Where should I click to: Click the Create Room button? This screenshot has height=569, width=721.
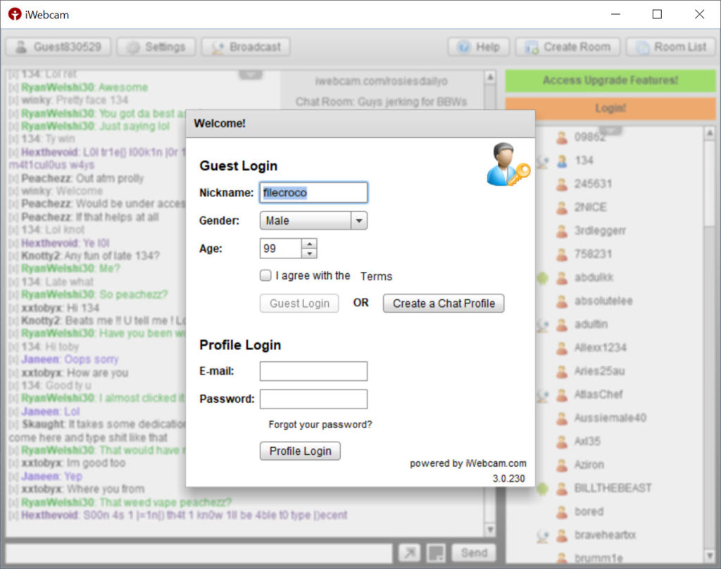(568, 47)
